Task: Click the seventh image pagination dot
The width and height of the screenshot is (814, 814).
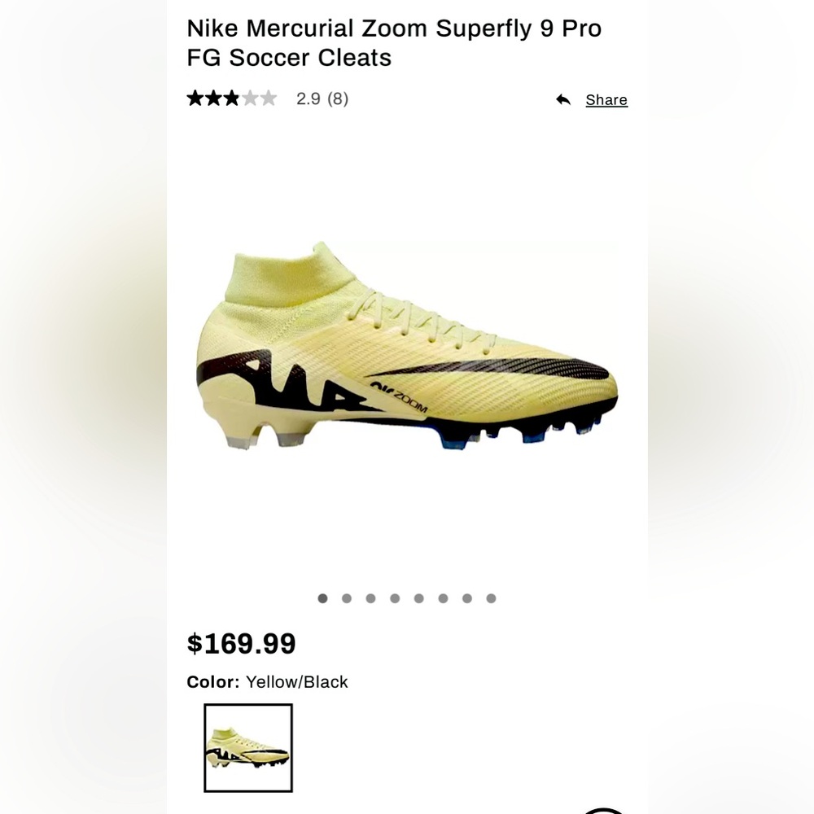Action: coord(466,598)
